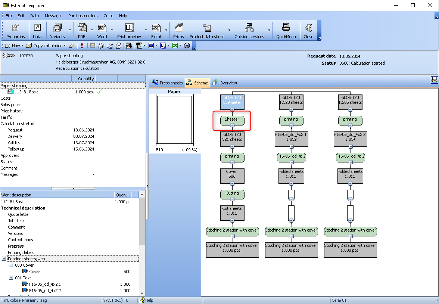Click the address book with clock icon
439x304 pixels.
click(110, 46)
